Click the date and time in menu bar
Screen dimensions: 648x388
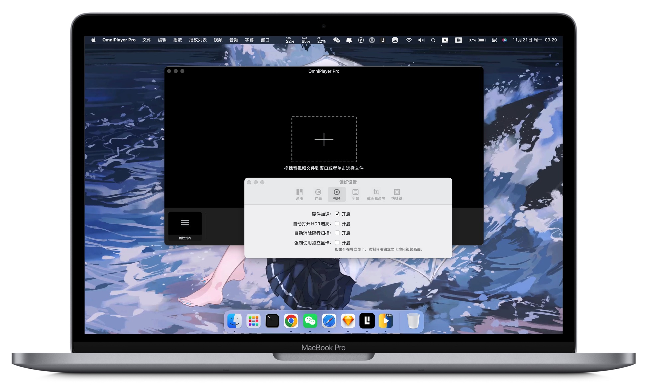click(x=534, y=40)
